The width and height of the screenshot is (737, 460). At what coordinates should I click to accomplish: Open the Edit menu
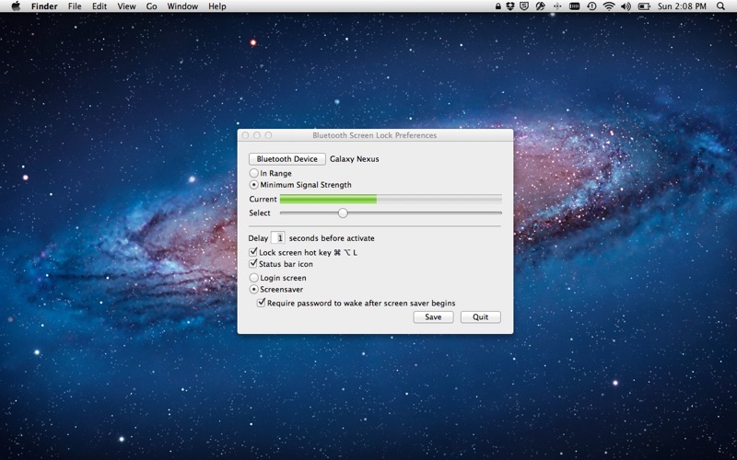click(x=99, y=6)
